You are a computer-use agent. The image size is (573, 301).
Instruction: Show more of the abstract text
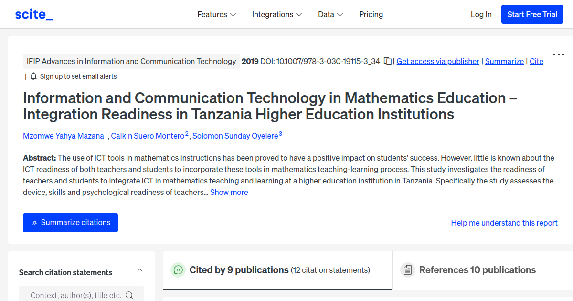pyautogui.click(x=229, y=192)
